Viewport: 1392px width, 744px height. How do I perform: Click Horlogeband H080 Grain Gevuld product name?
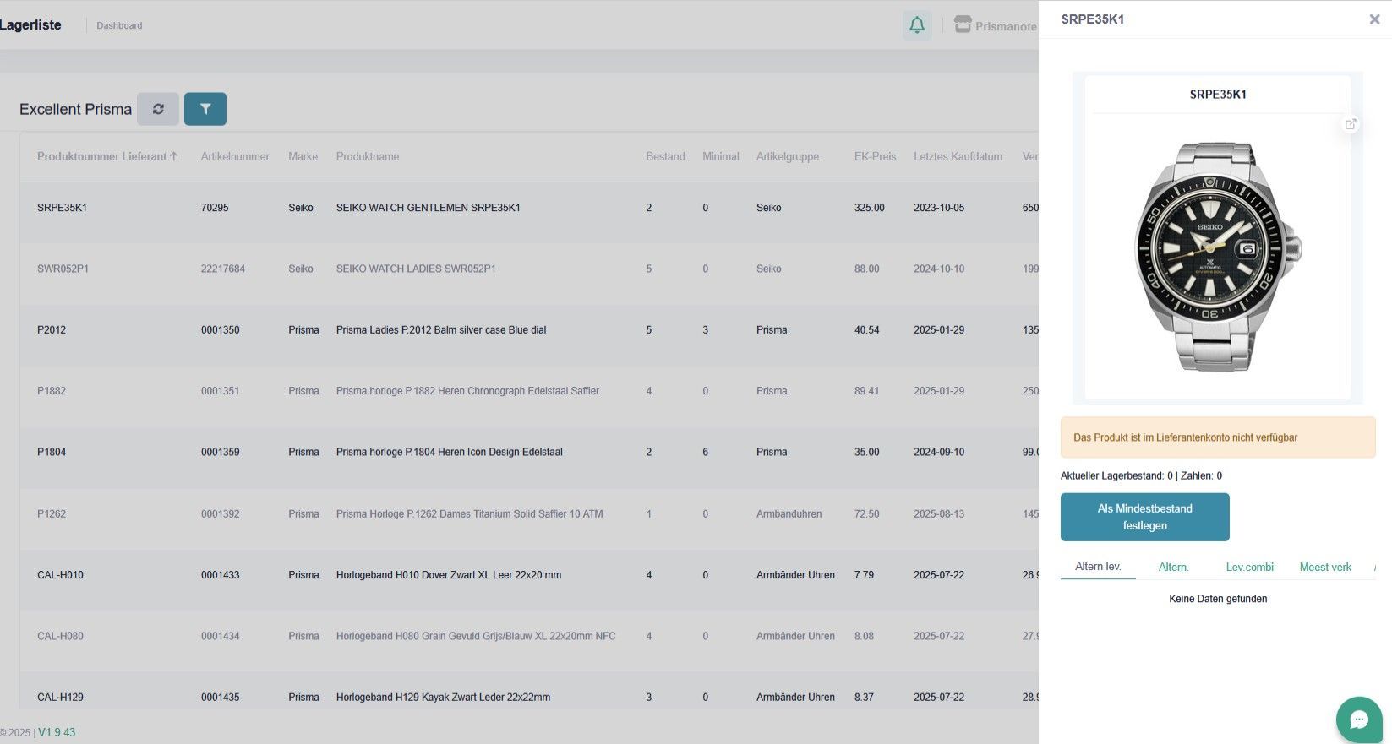click(476, 636)
